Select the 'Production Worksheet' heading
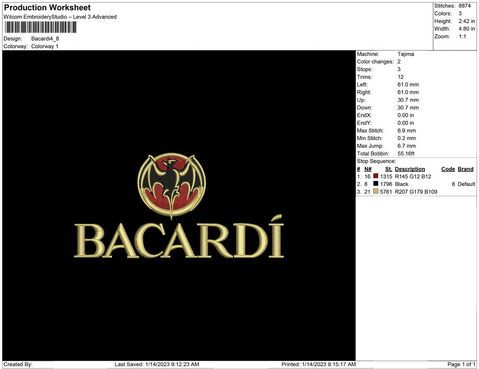 tap(47, 8)
